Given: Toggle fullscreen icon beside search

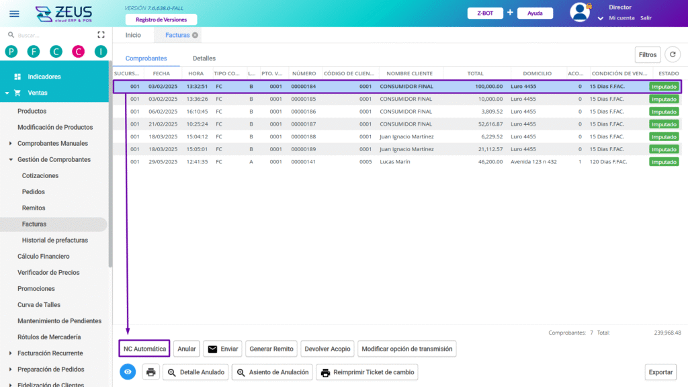Looking at the screenshot, I should click(101, 35).
